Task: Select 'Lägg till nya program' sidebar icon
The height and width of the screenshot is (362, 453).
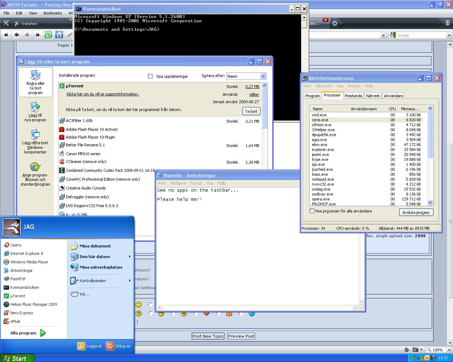Action: [x=35, y=112]
